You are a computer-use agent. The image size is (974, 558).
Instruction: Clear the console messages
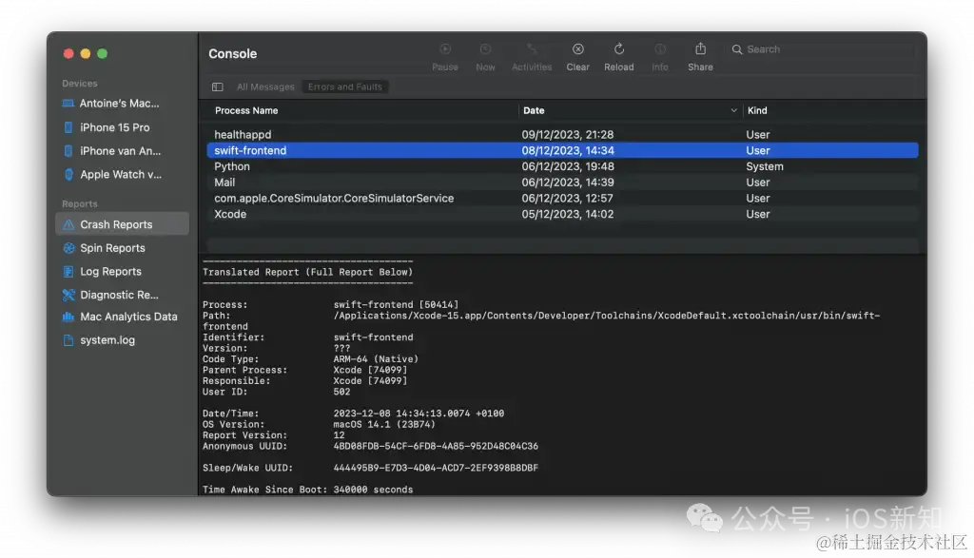click(577, 49)
